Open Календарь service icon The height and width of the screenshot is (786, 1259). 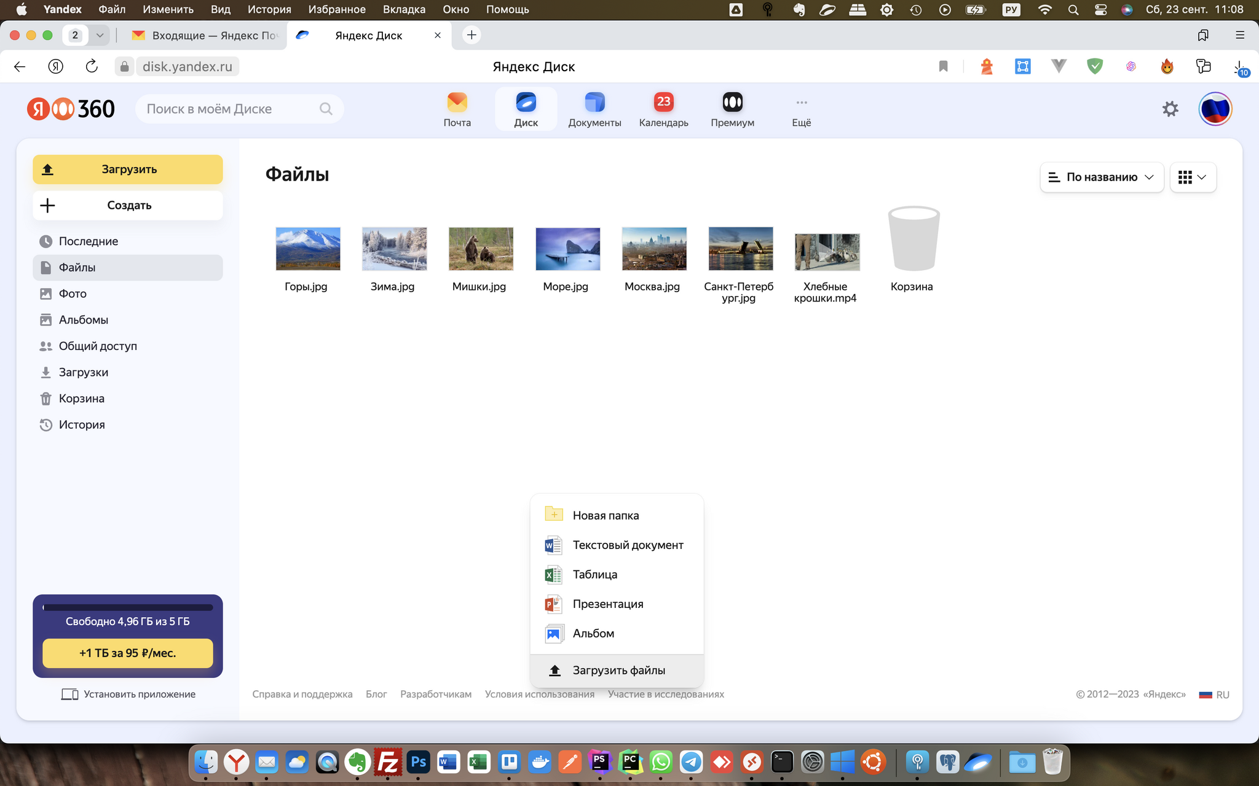coord(663,109)
